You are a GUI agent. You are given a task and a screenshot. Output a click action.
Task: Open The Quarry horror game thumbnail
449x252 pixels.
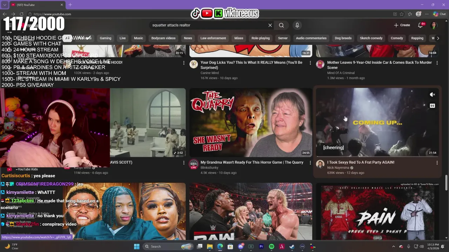[251, 122]
